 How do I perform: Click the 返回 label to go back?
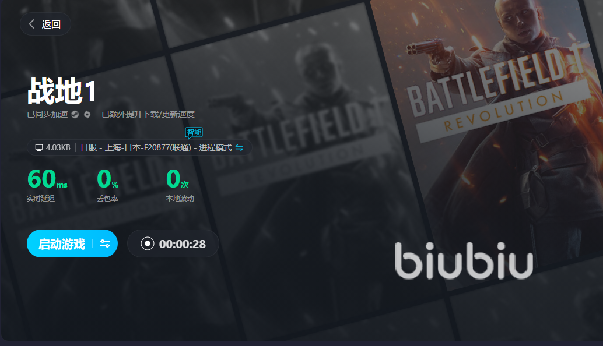(51, 24)
